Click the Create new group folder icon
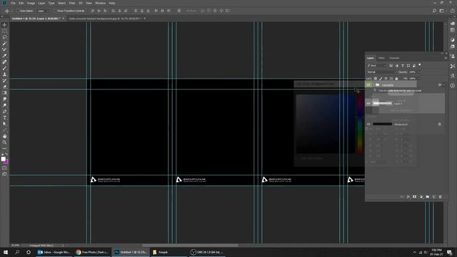Screen dimensions: 457x257 [x=427, y=197]
